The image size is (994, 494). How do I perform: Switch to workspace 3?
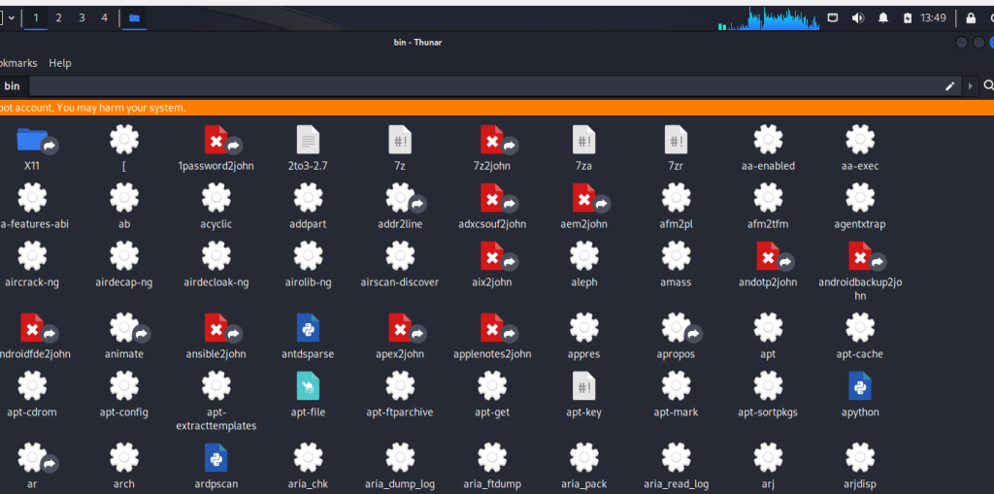pyautogui.click(x=82, y=17)
